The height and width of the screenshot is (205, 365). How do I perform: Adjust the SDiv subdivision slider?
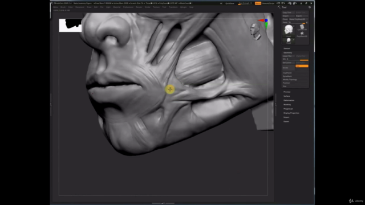tap(295, 59)
